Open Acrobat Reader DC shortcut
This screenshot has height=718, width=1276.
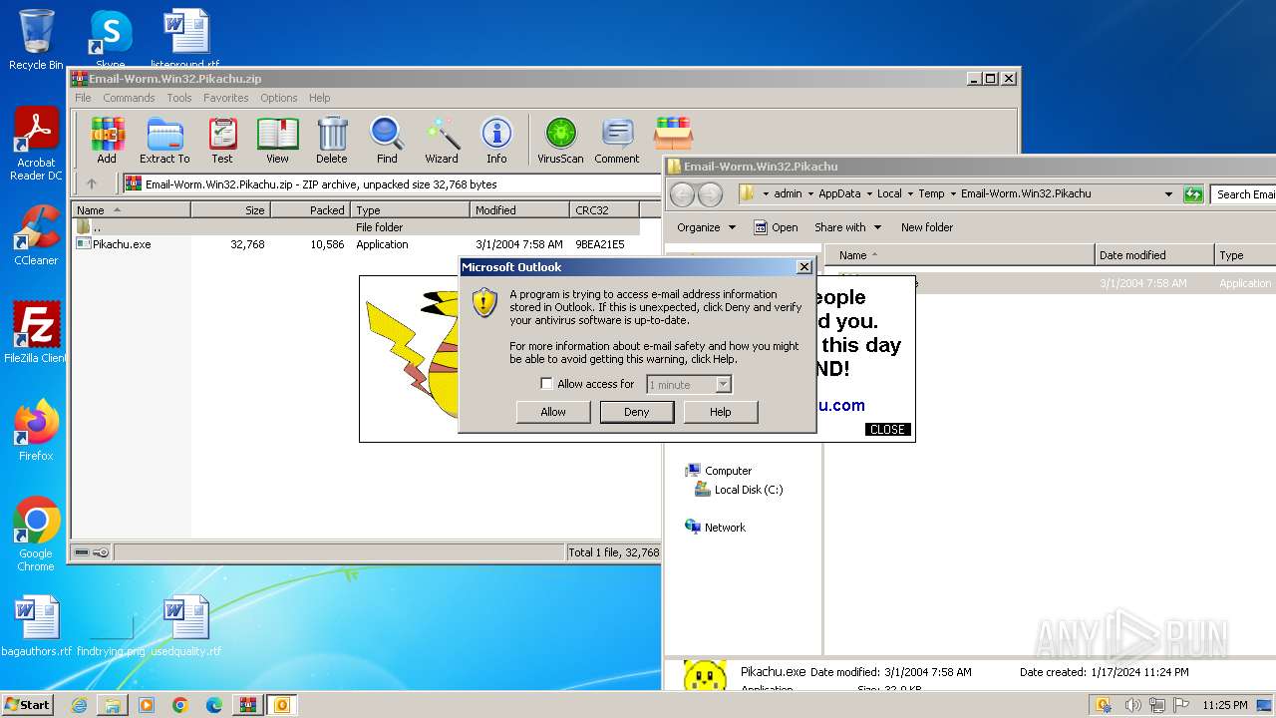(36, 145)
